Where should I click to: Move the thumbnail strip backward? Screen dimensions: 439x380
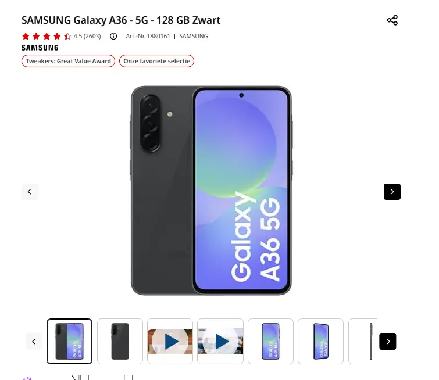tap(34, 342)
